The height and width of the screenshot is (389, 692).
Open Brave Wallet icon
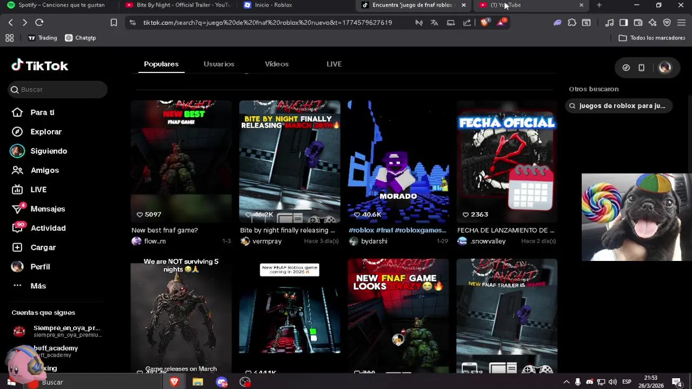pyautogui.click(x=638, y=23)
